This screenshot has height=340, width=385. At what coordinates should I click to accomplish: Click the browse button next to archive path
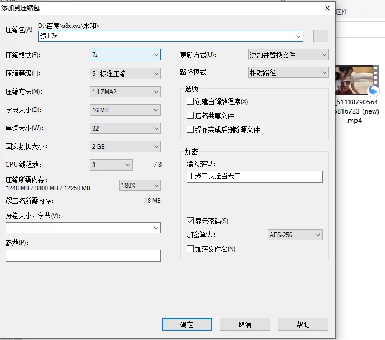321,36
